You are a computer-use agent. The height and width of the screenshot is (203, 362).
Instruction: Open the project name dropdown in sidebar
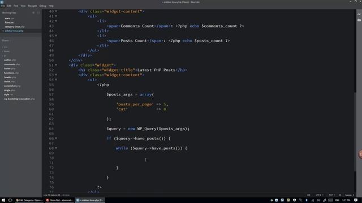point(6,41)
